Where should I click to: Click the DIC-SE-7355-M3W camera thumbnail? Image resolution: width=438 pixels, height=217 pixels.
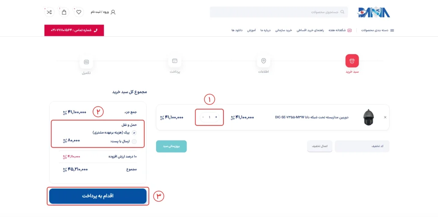coord(368,117)
